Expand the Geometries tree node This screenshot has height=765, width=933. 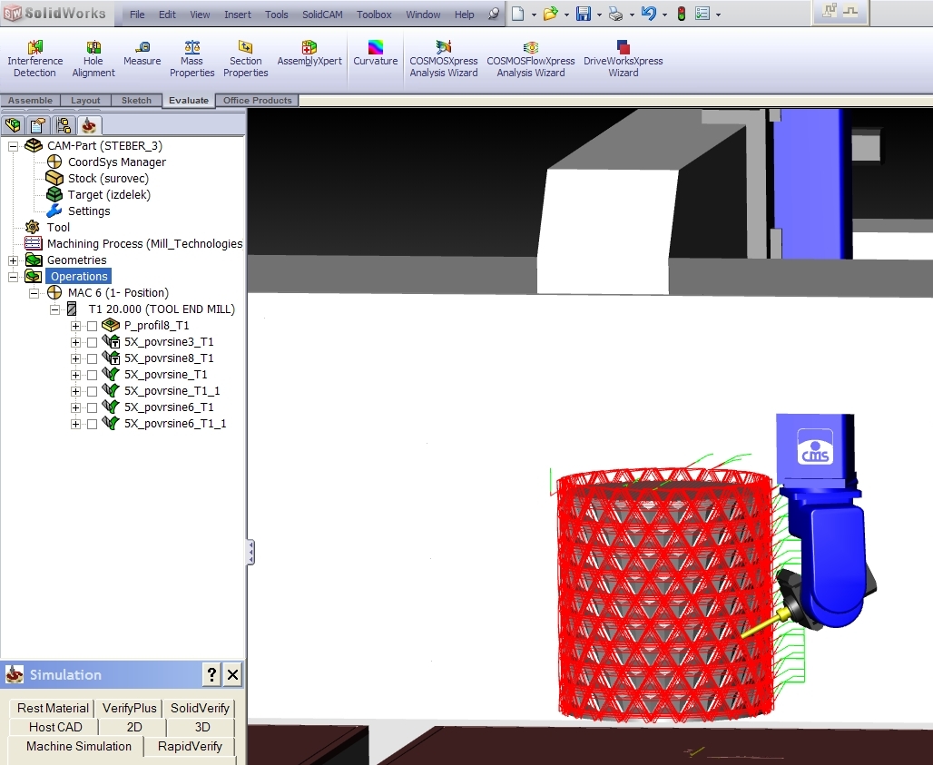(13, 260)
